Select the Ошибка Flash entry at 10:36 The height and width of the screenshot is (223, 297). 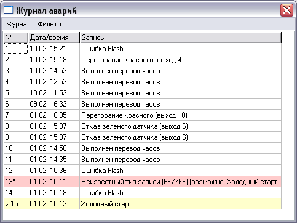click(143, 171)
